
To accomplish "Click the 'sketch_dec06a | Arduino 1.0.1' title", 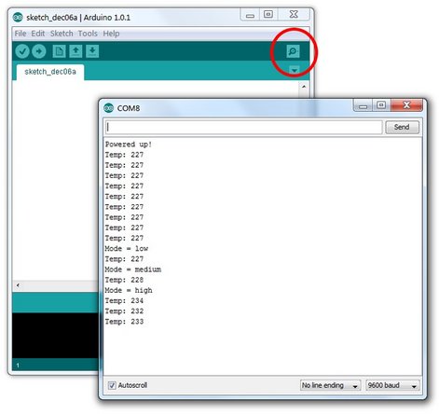I will pos(78,18).
